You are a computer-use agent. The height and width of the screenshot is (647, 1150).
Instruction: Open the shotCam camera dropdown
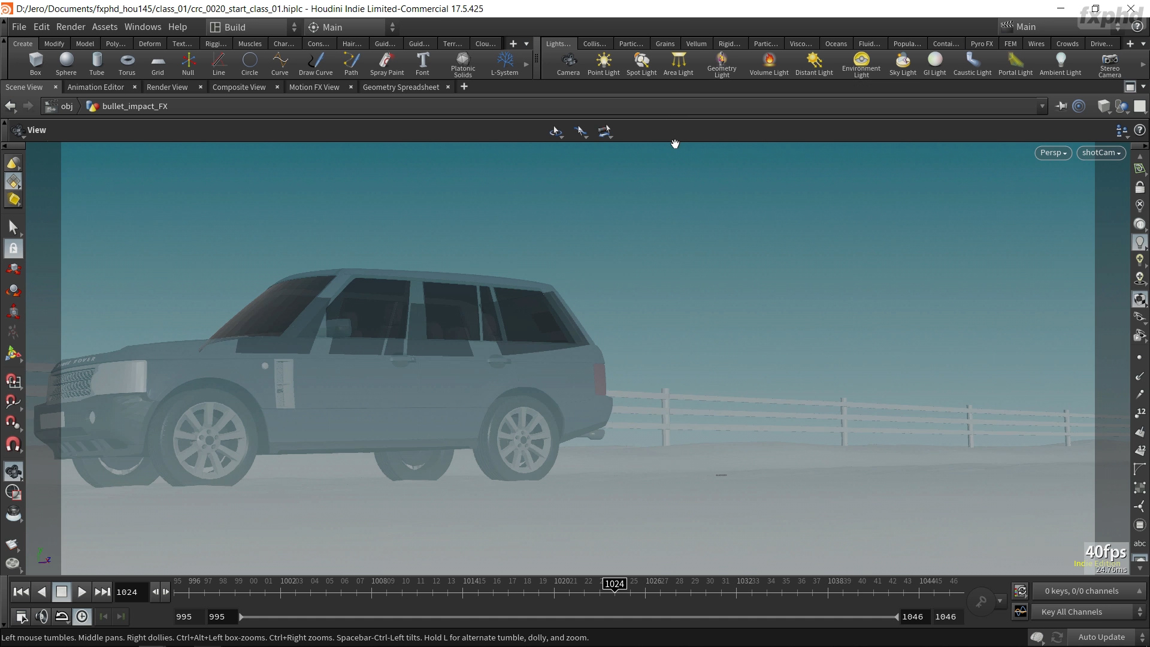click(x=1101, y=153)
